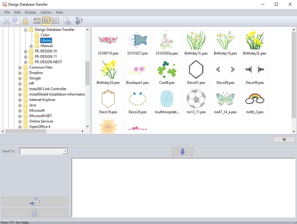This screenshot has width=297, height=224.
Task: Expand the Manual folder node
Action: (x=31, y=46)
